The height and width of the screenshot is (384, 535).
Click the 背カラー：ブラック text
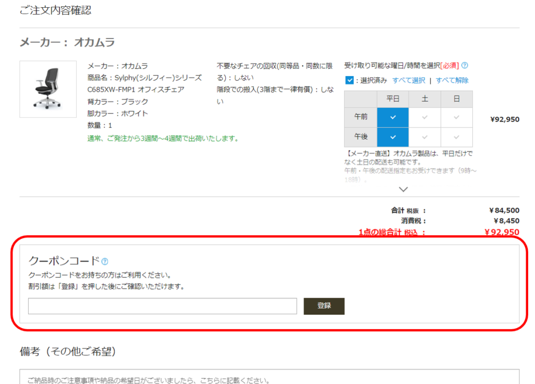[x=118, y=102]
